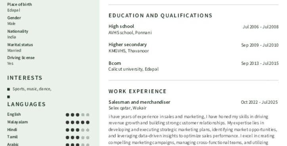Click the Salesman and merchandiser job title
The height and width of the screenshot is (146, 287).
pyautogui.click(x=139, y=102)
